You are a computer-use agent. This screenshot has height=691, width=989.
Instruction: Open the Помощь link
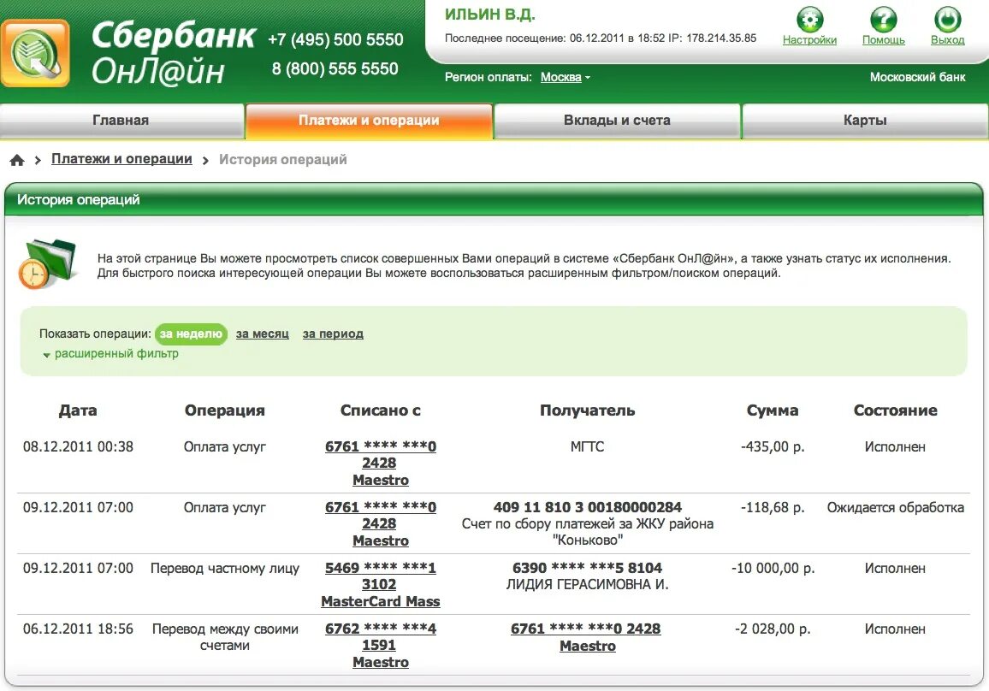(884, 39)
